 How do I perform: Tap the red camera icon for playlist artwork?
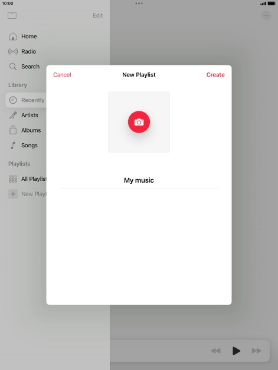[x=139, y=122]
